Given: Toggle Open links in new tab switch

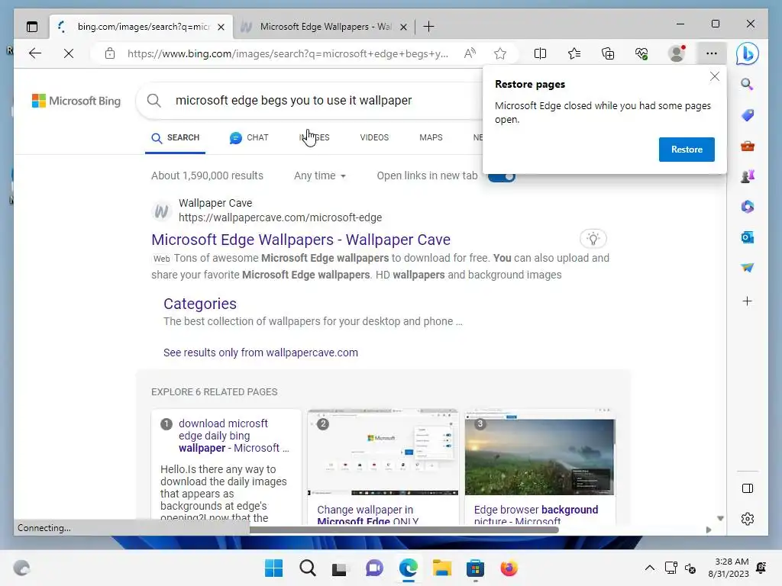Looking at the screenshot, I should 502,176.
